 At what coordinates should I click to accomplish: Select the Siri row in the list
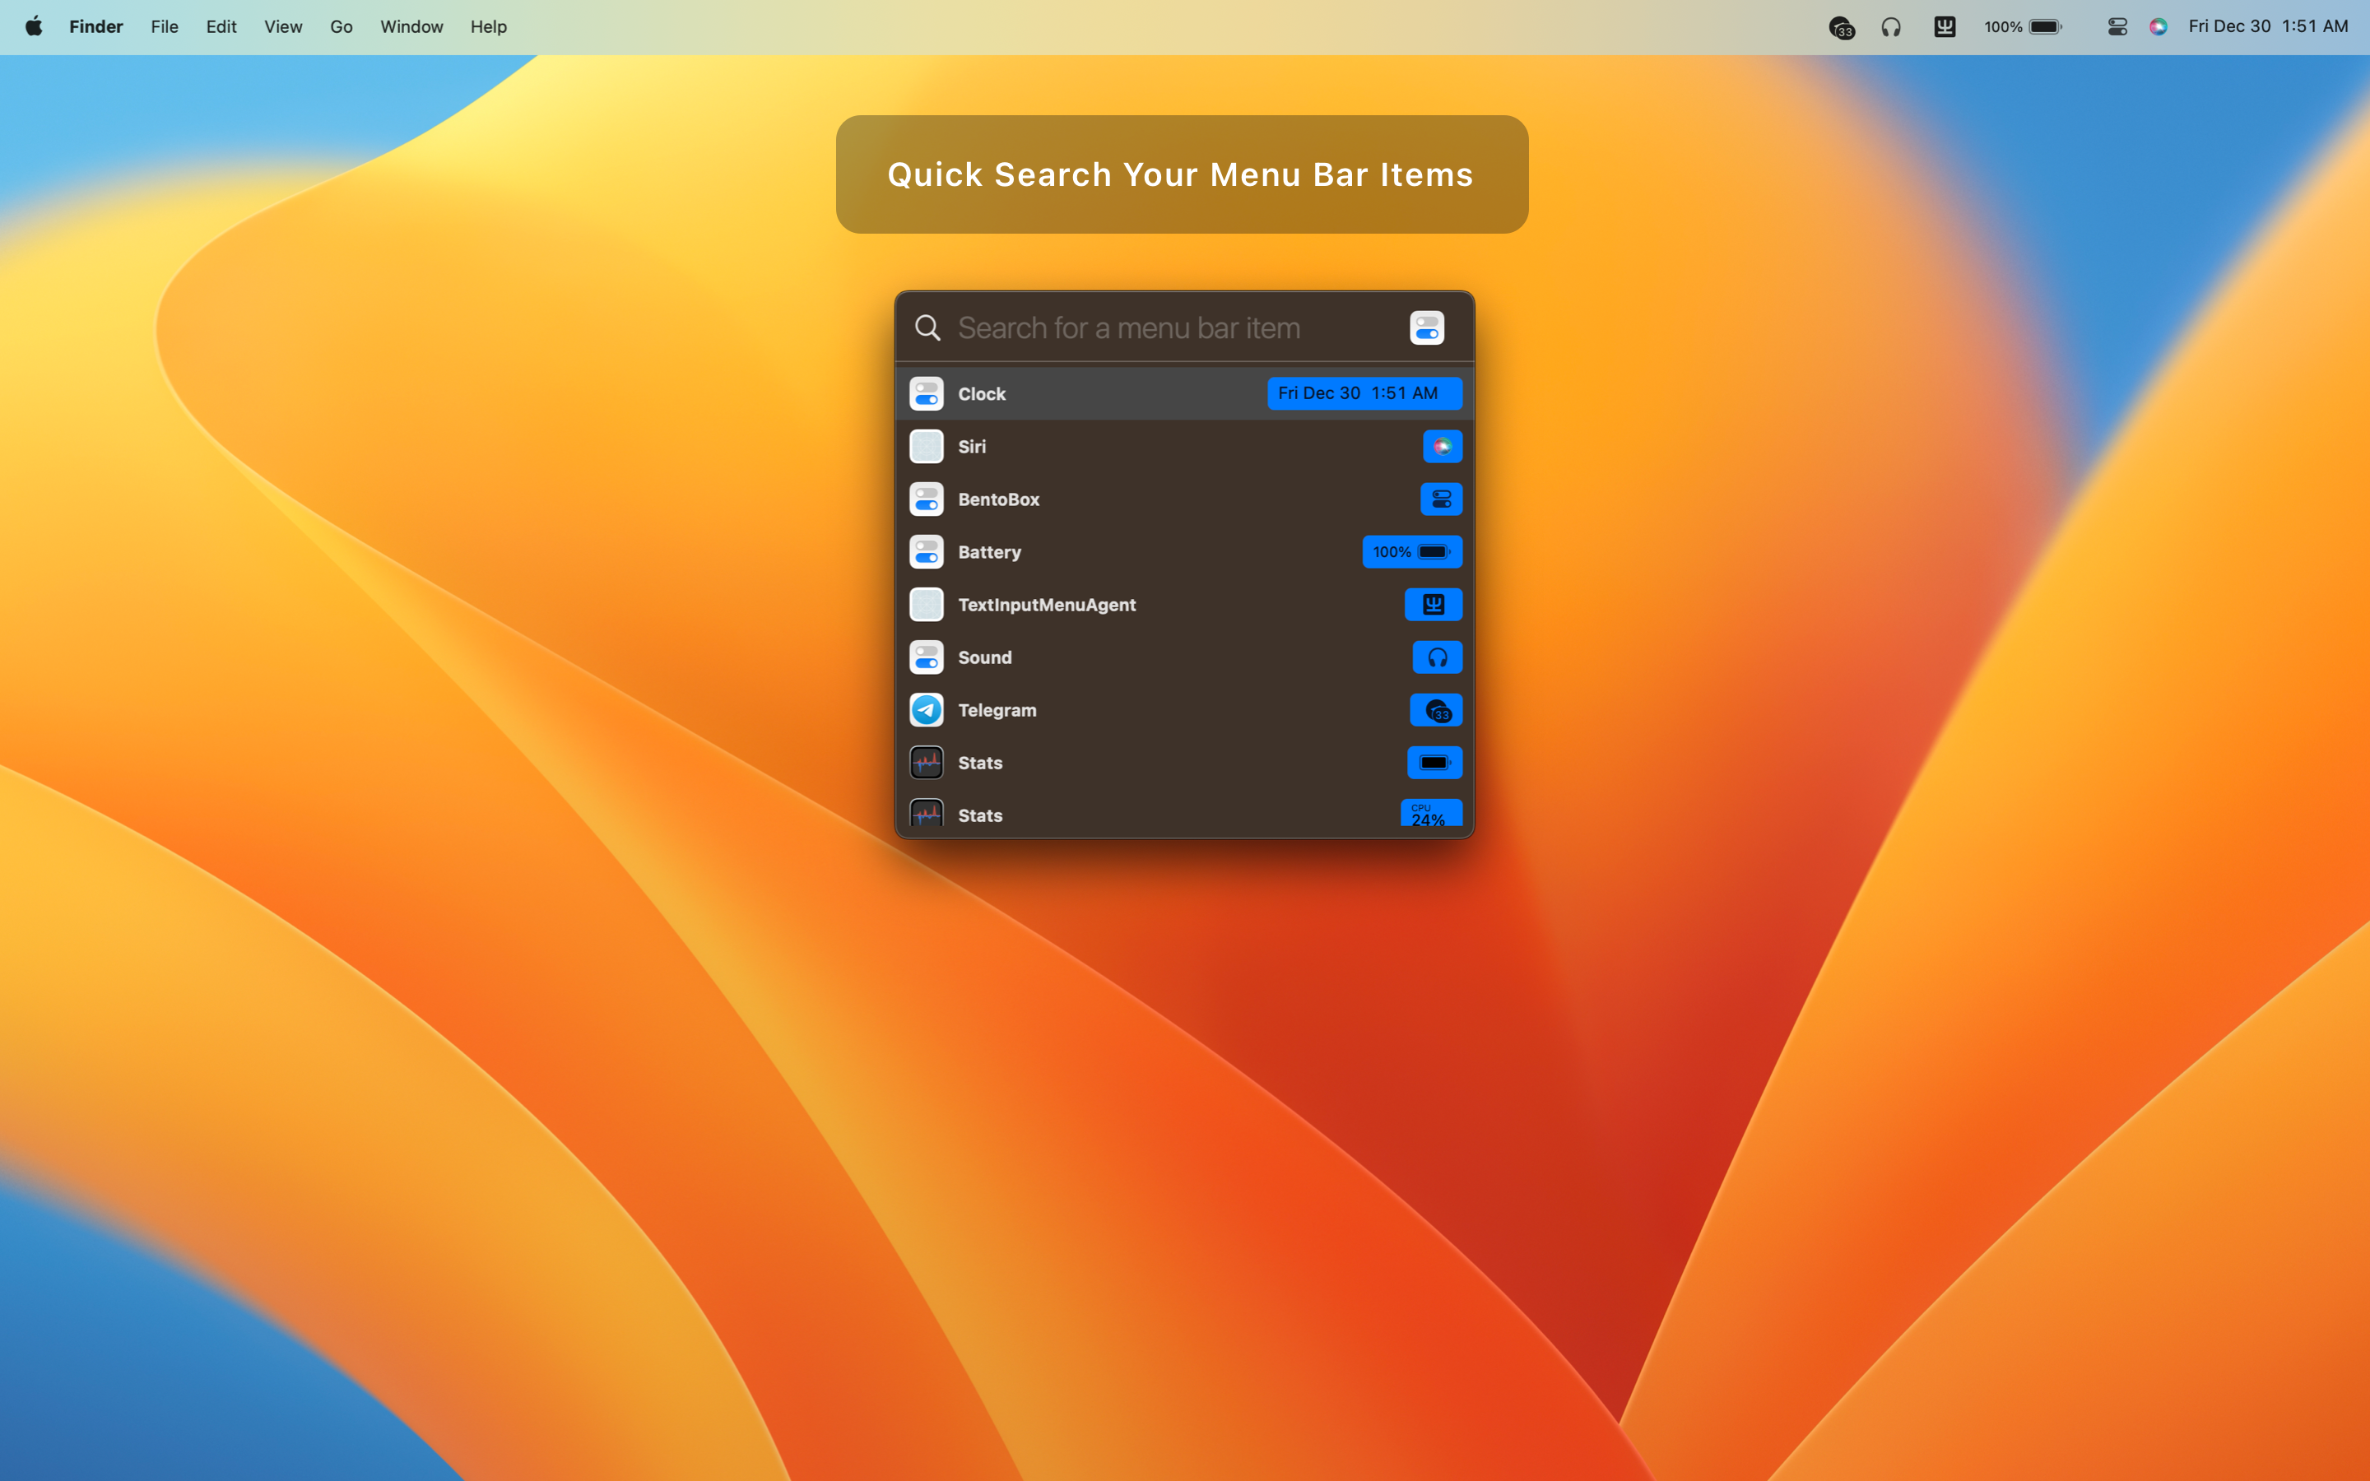click(x=1184, y=447)
